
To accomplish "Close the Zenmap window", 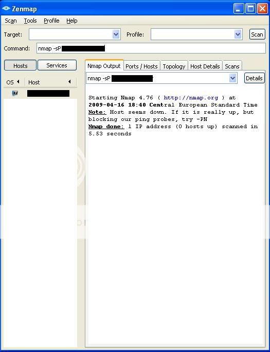I will pyautogui.click(x=262, y=9).
